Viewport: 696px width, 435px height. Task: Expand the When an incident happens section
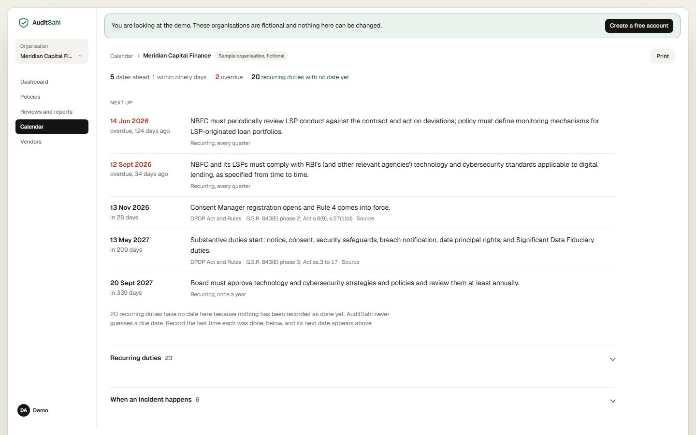coord(362,400)
